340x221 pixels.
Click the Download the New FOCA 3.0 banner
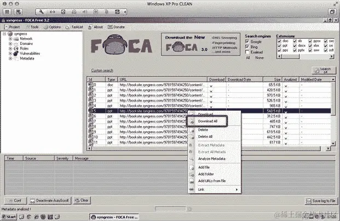click(x=200, y=44)
